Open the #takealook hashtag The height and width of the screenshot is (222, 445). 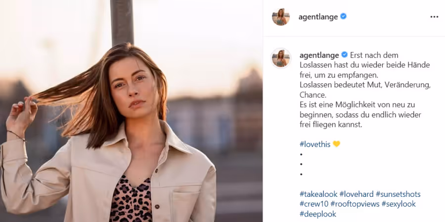(x=318, y=194)
